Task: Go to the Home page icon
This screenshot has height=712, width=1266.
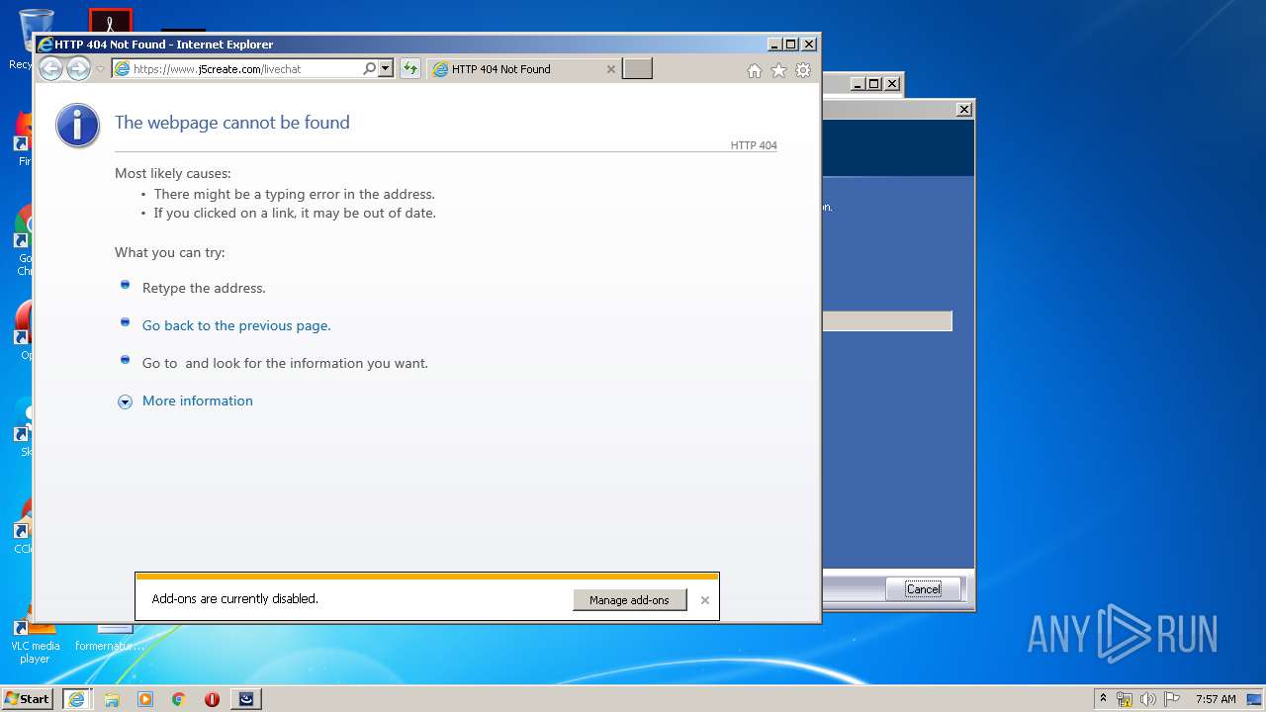Action: pos(754,70)
